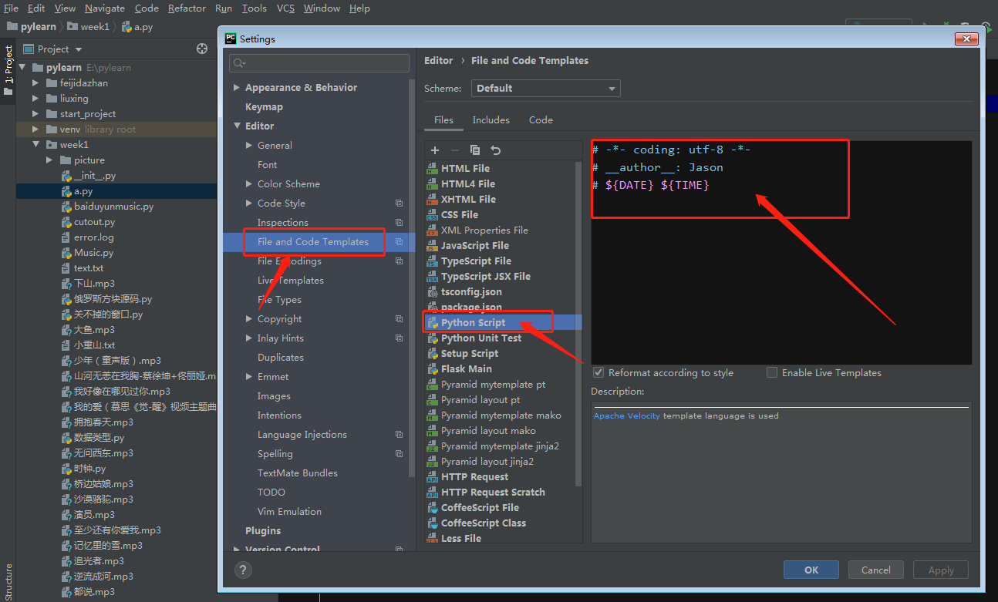Screen dimensions: 998x602
Task: Select the Python Unit Test template icon
Action: tap(433, 338)
